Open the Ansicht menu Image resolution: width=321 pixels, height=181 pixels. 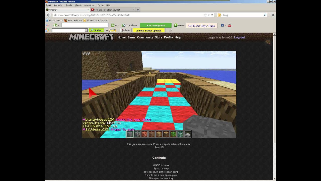click(x=69, y=5)
